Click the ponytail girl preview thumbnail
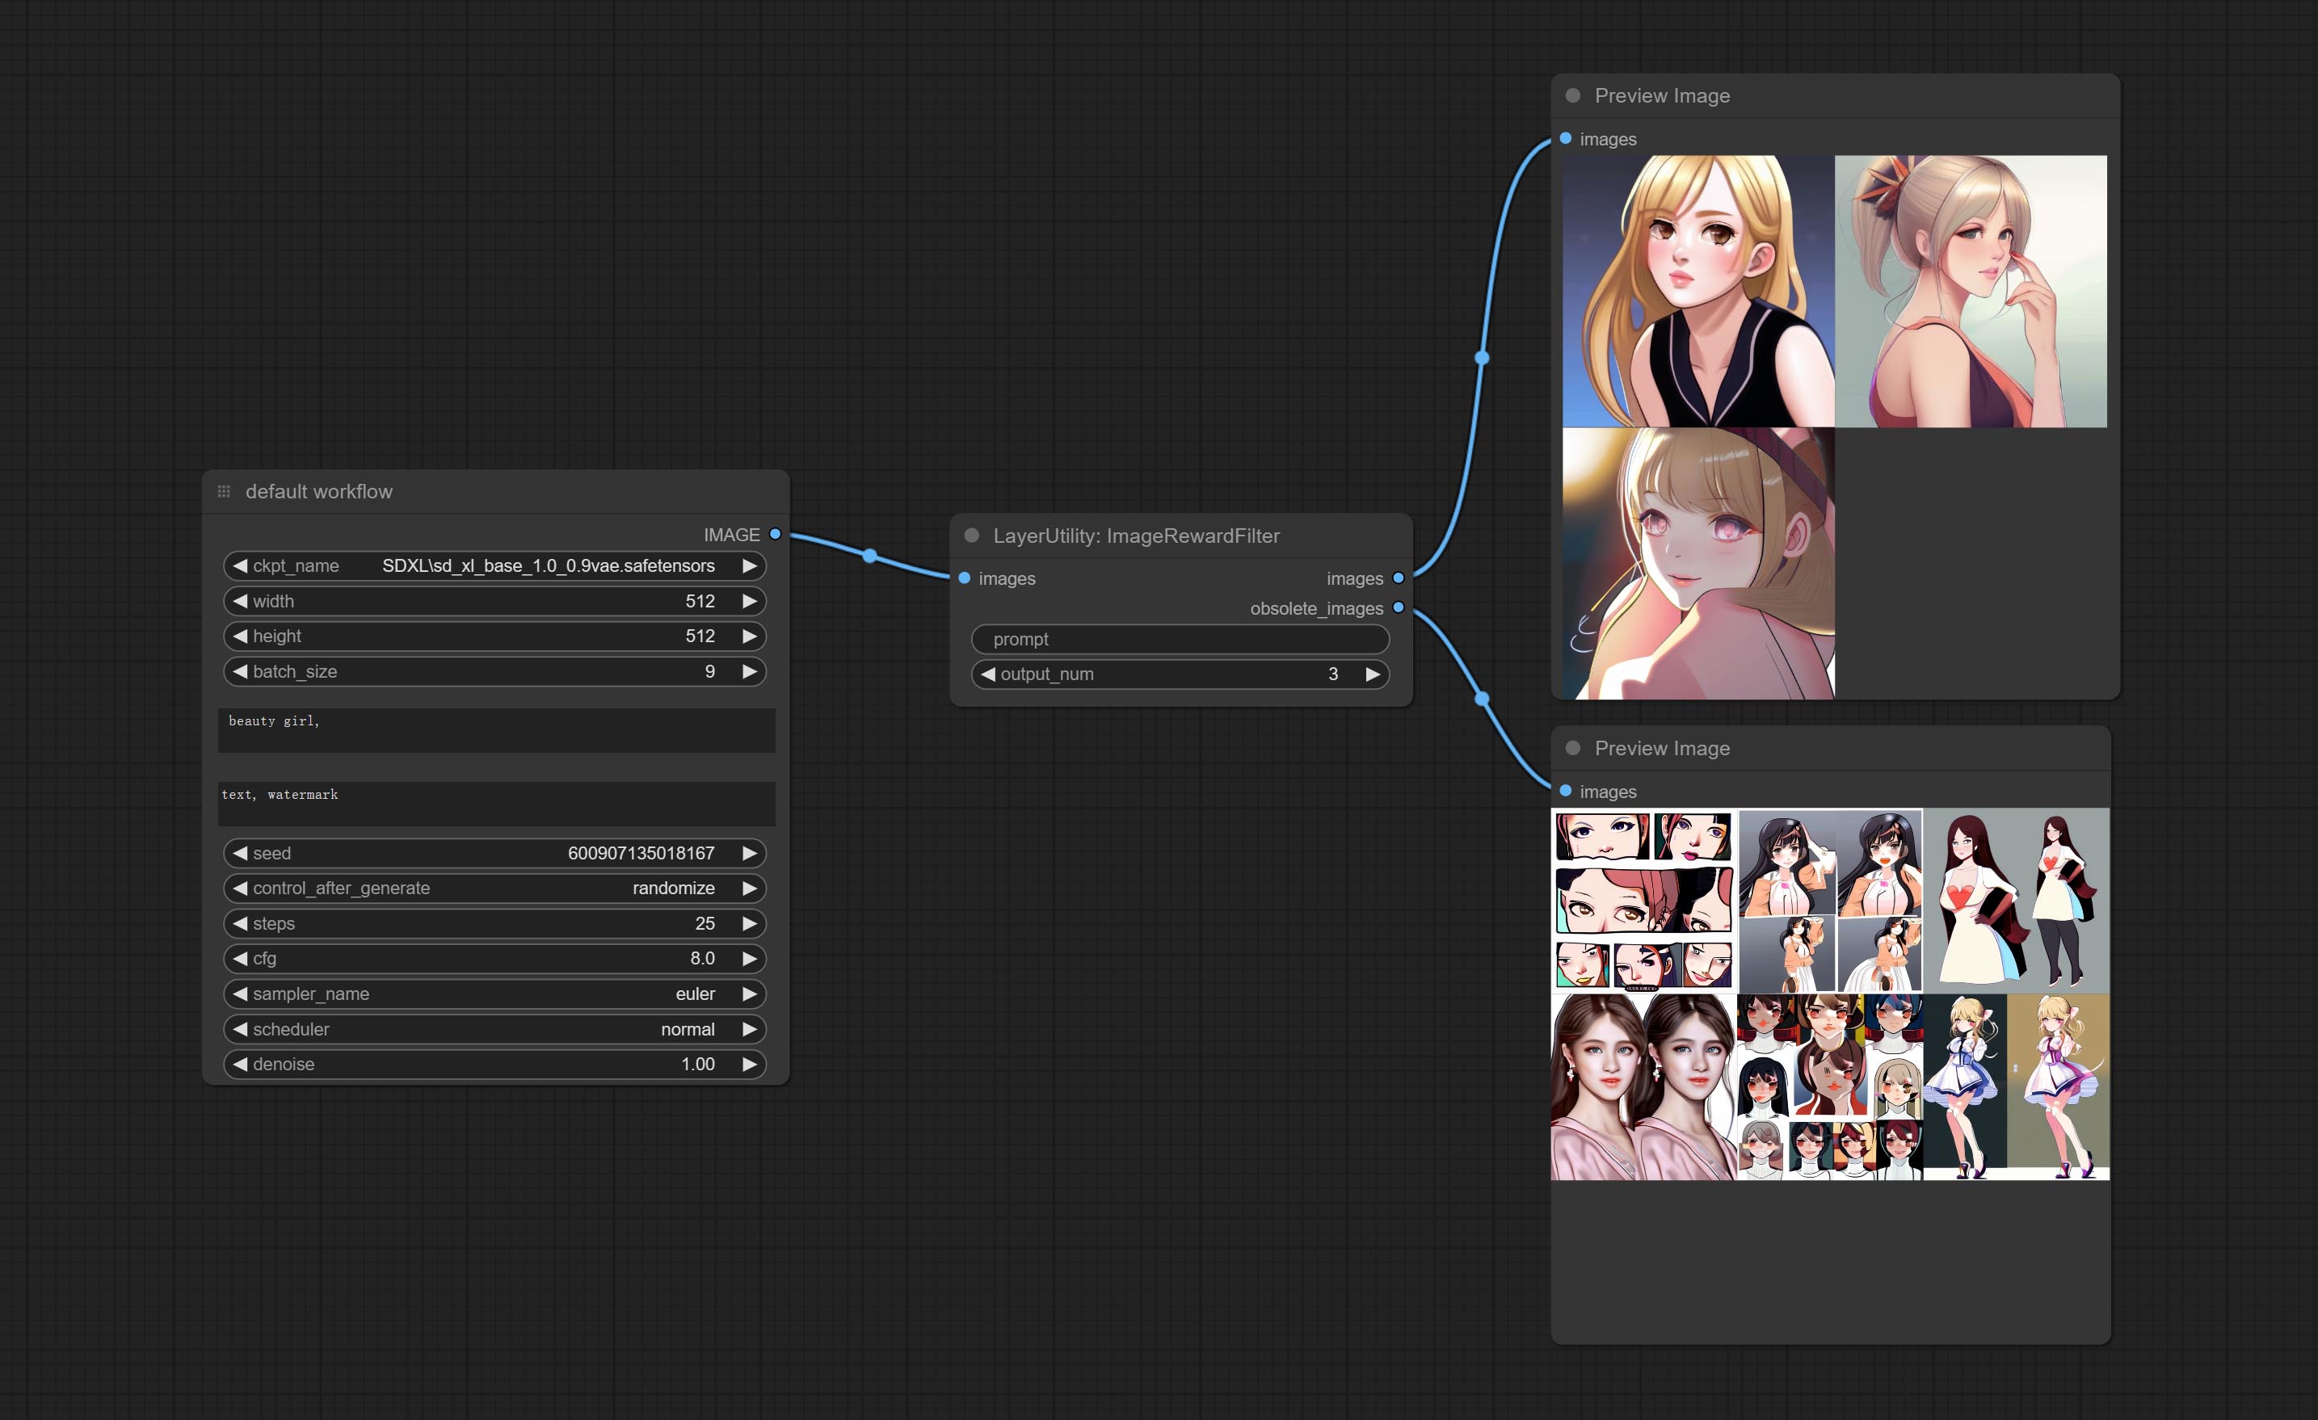 (x=1970, y=292)
